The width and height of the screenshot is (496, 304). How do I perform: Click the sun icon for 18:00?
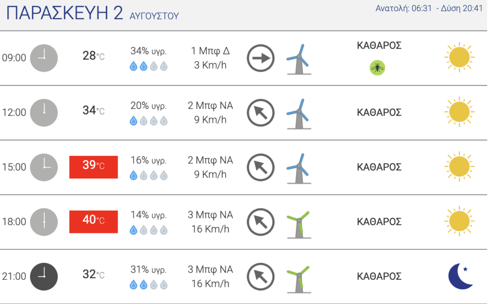coord(459,221)
